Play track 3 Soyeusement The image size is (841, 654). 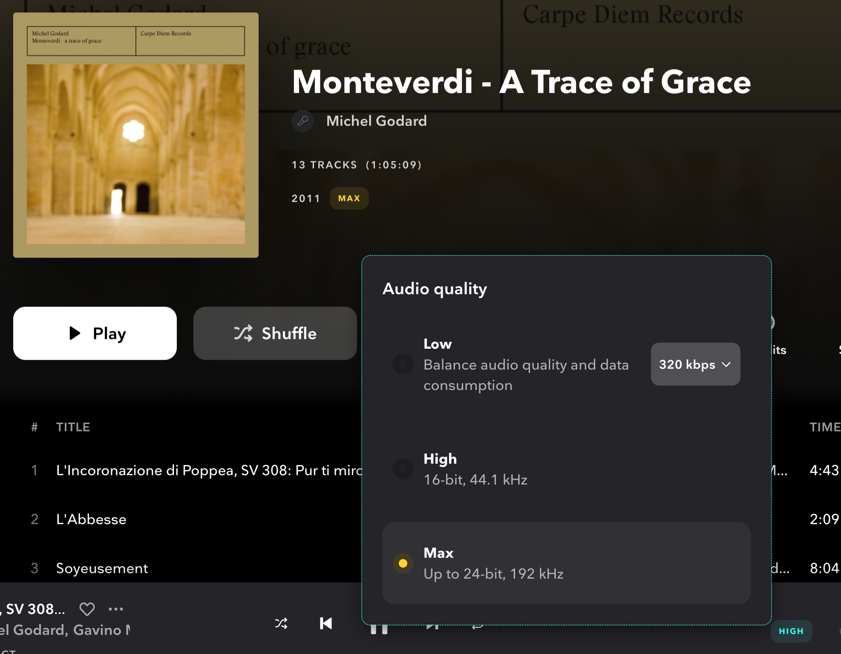coord(102,568)
